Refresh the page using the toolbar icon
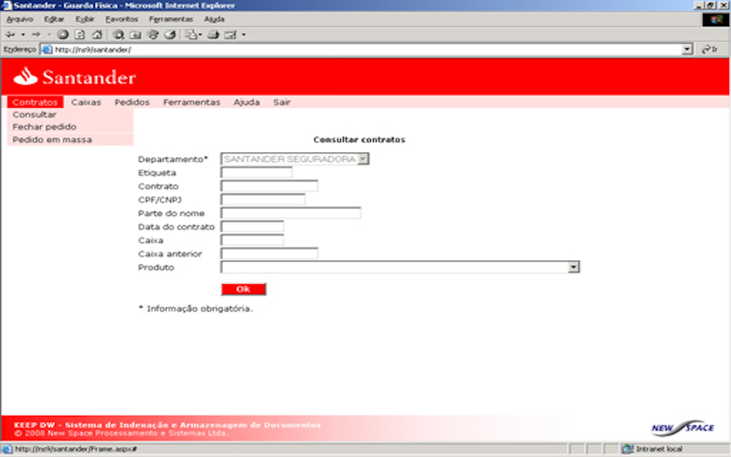 (x=80, y=35)
